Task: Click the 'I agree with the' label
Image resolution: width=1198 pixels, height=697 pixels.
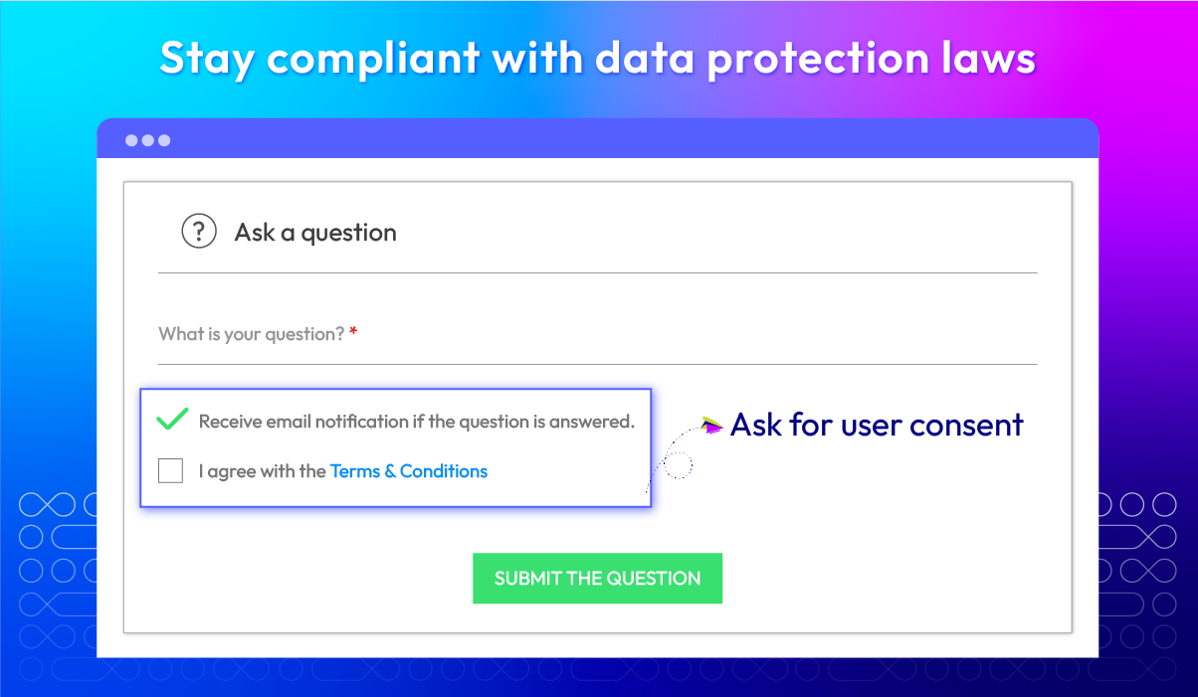Action: click(x=263, y=471)
